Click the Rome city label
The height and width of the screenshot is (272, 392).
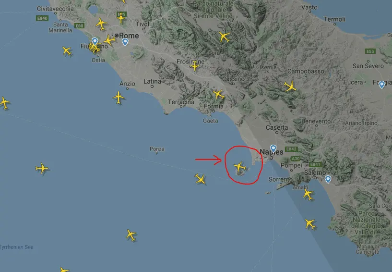tap(129, 36)
